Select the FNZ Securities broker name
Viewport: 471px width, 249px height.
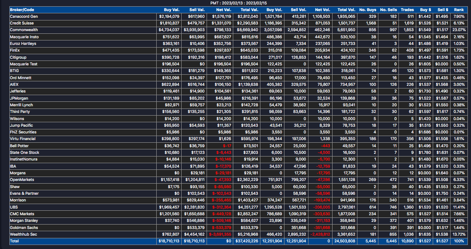coord(23,132)
